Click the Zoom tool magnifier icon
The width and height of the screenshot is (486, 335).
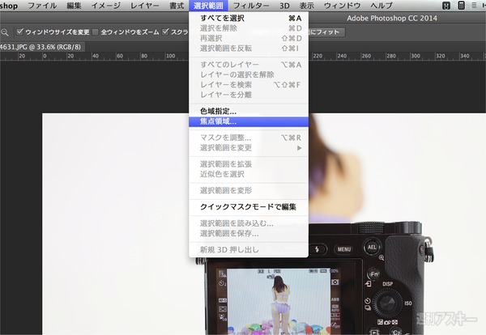[5, 32]
